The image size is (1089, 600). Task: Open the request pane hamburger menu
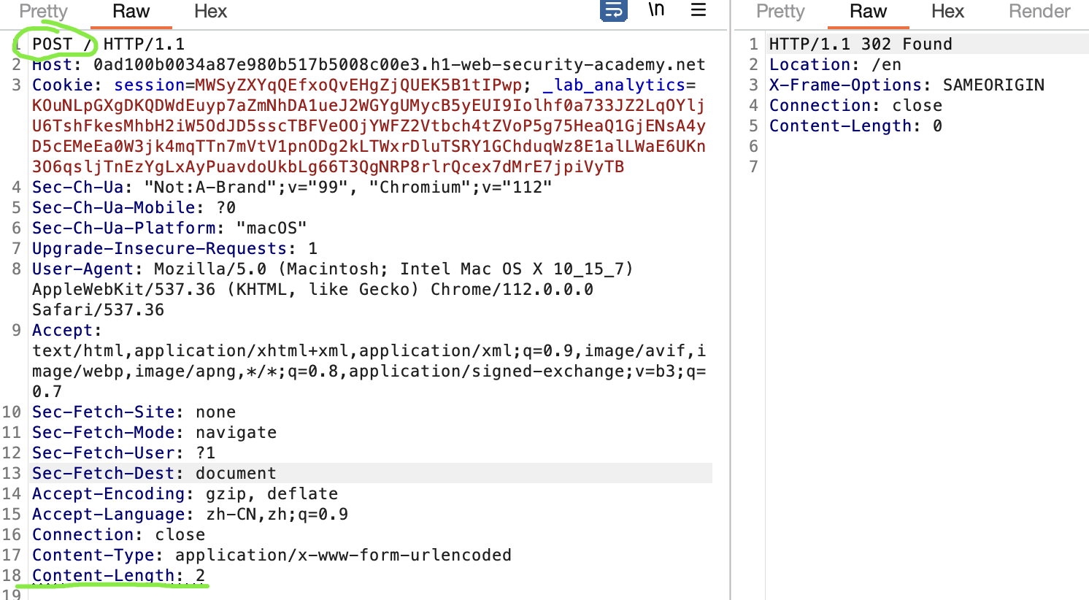coord(699,10)
